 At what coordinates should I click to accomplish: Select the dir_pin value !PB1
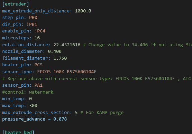tap(32, 25)
